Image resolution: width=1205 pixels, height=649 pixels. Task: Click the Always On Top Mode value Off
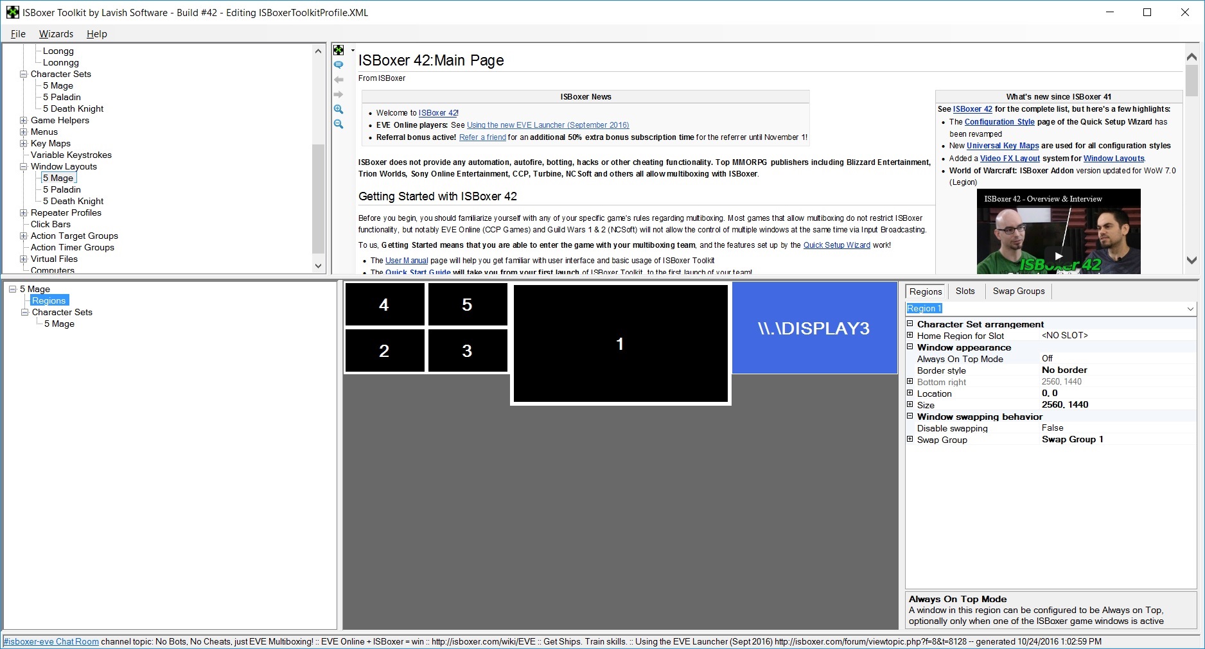coord(1047,358)
